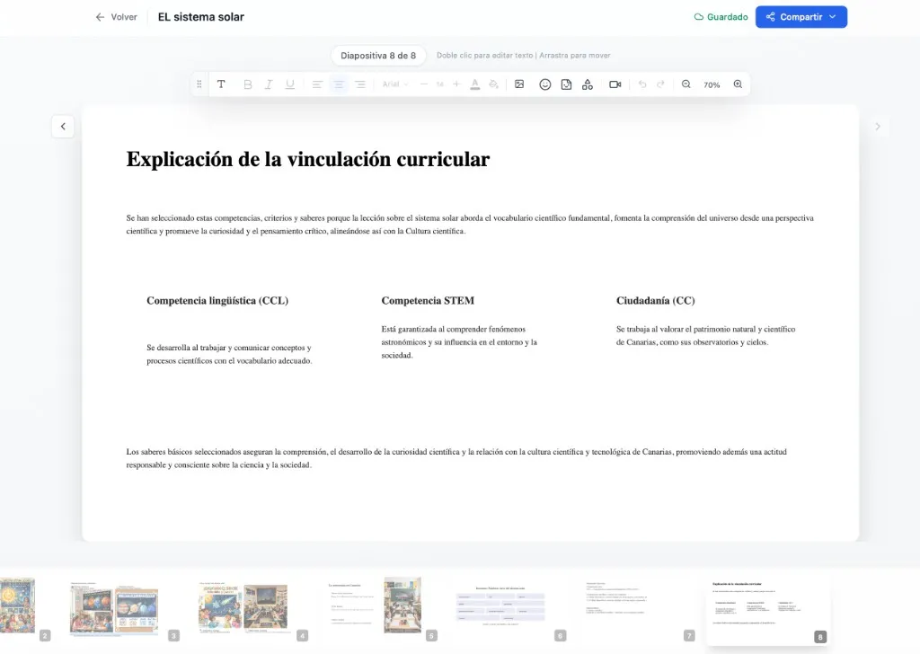Toggle bold formatting

248,84
